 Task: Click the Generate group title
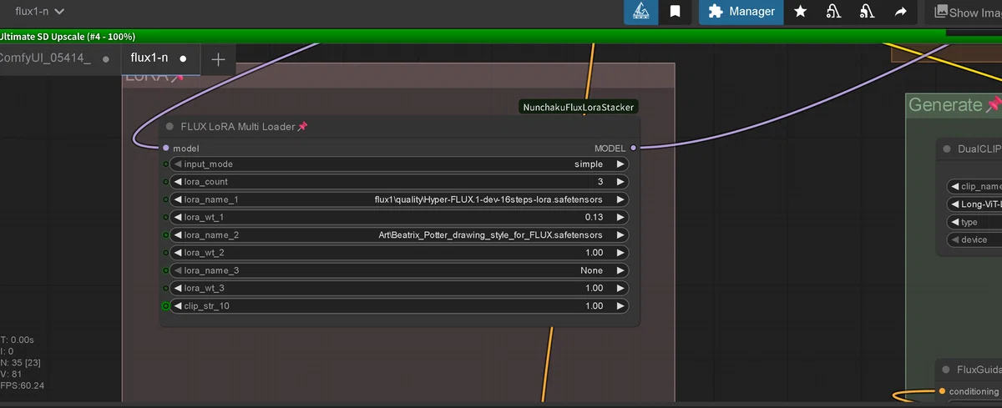945,105
